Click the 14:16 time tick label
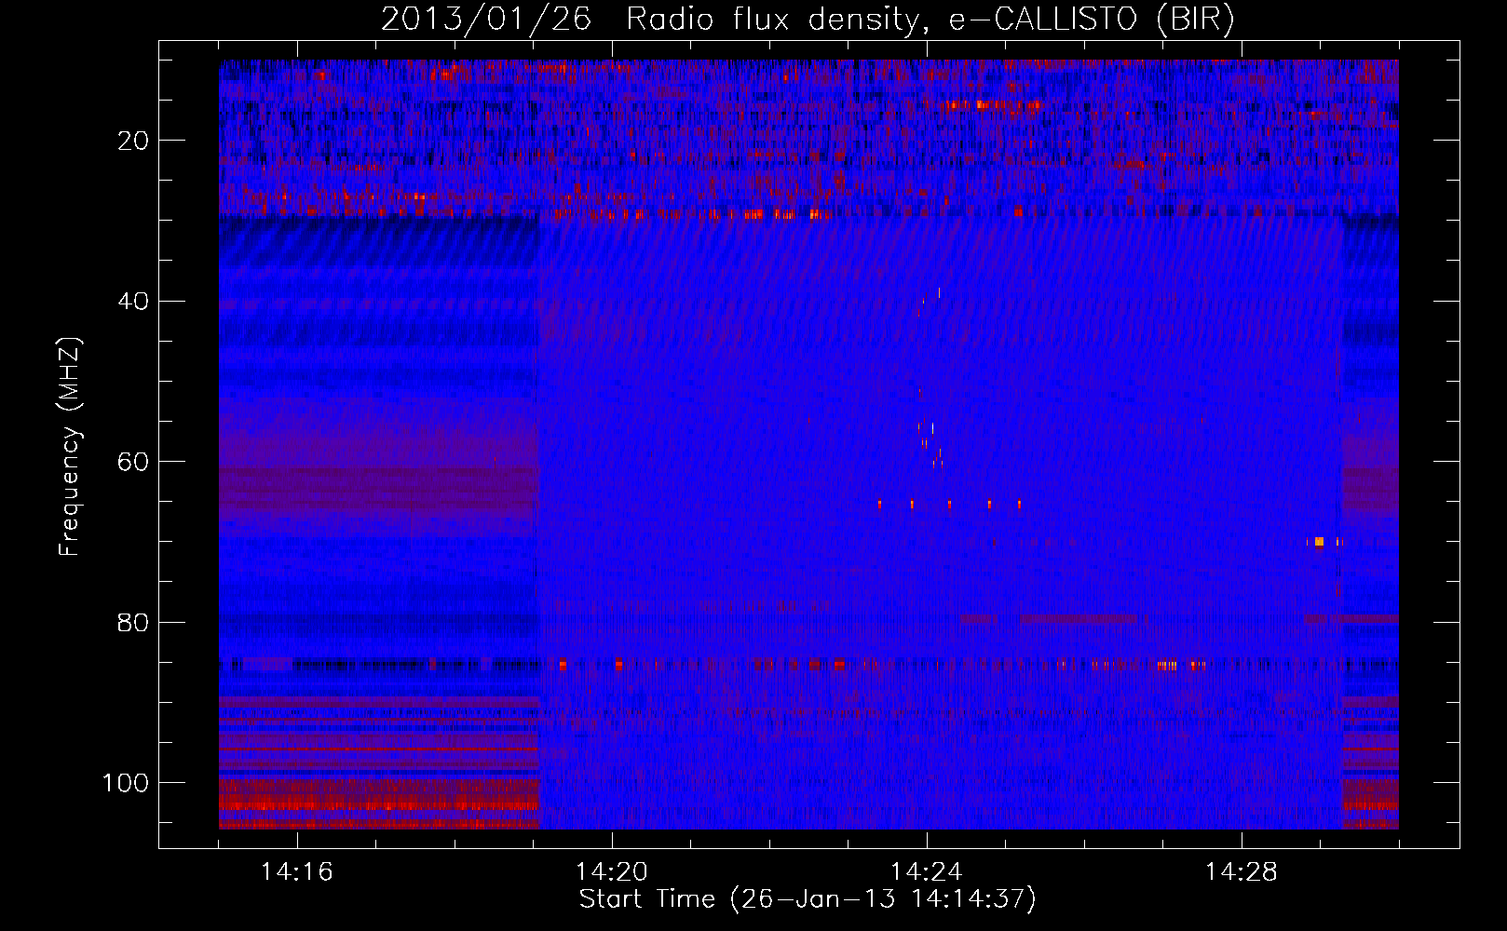 [x=297, y=872]
